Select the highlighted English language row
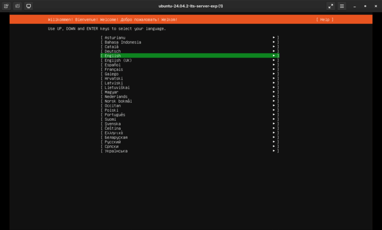 [190, 56]
